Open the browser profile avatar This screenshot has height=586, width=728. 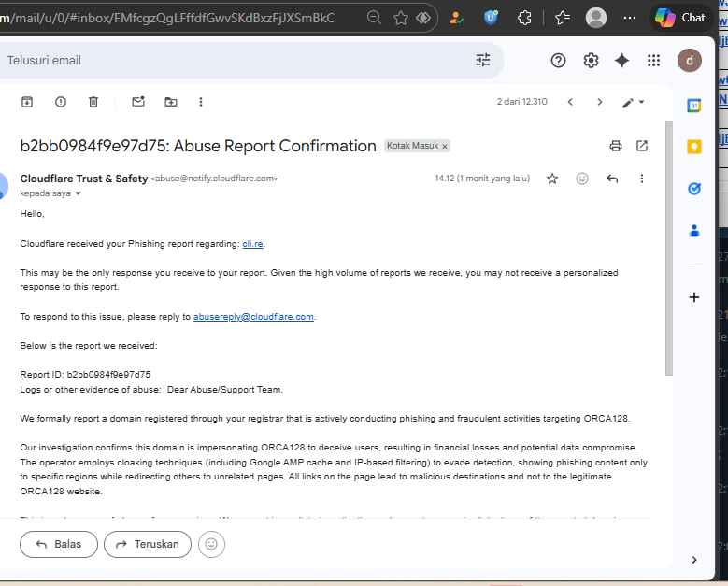(595, 18)
